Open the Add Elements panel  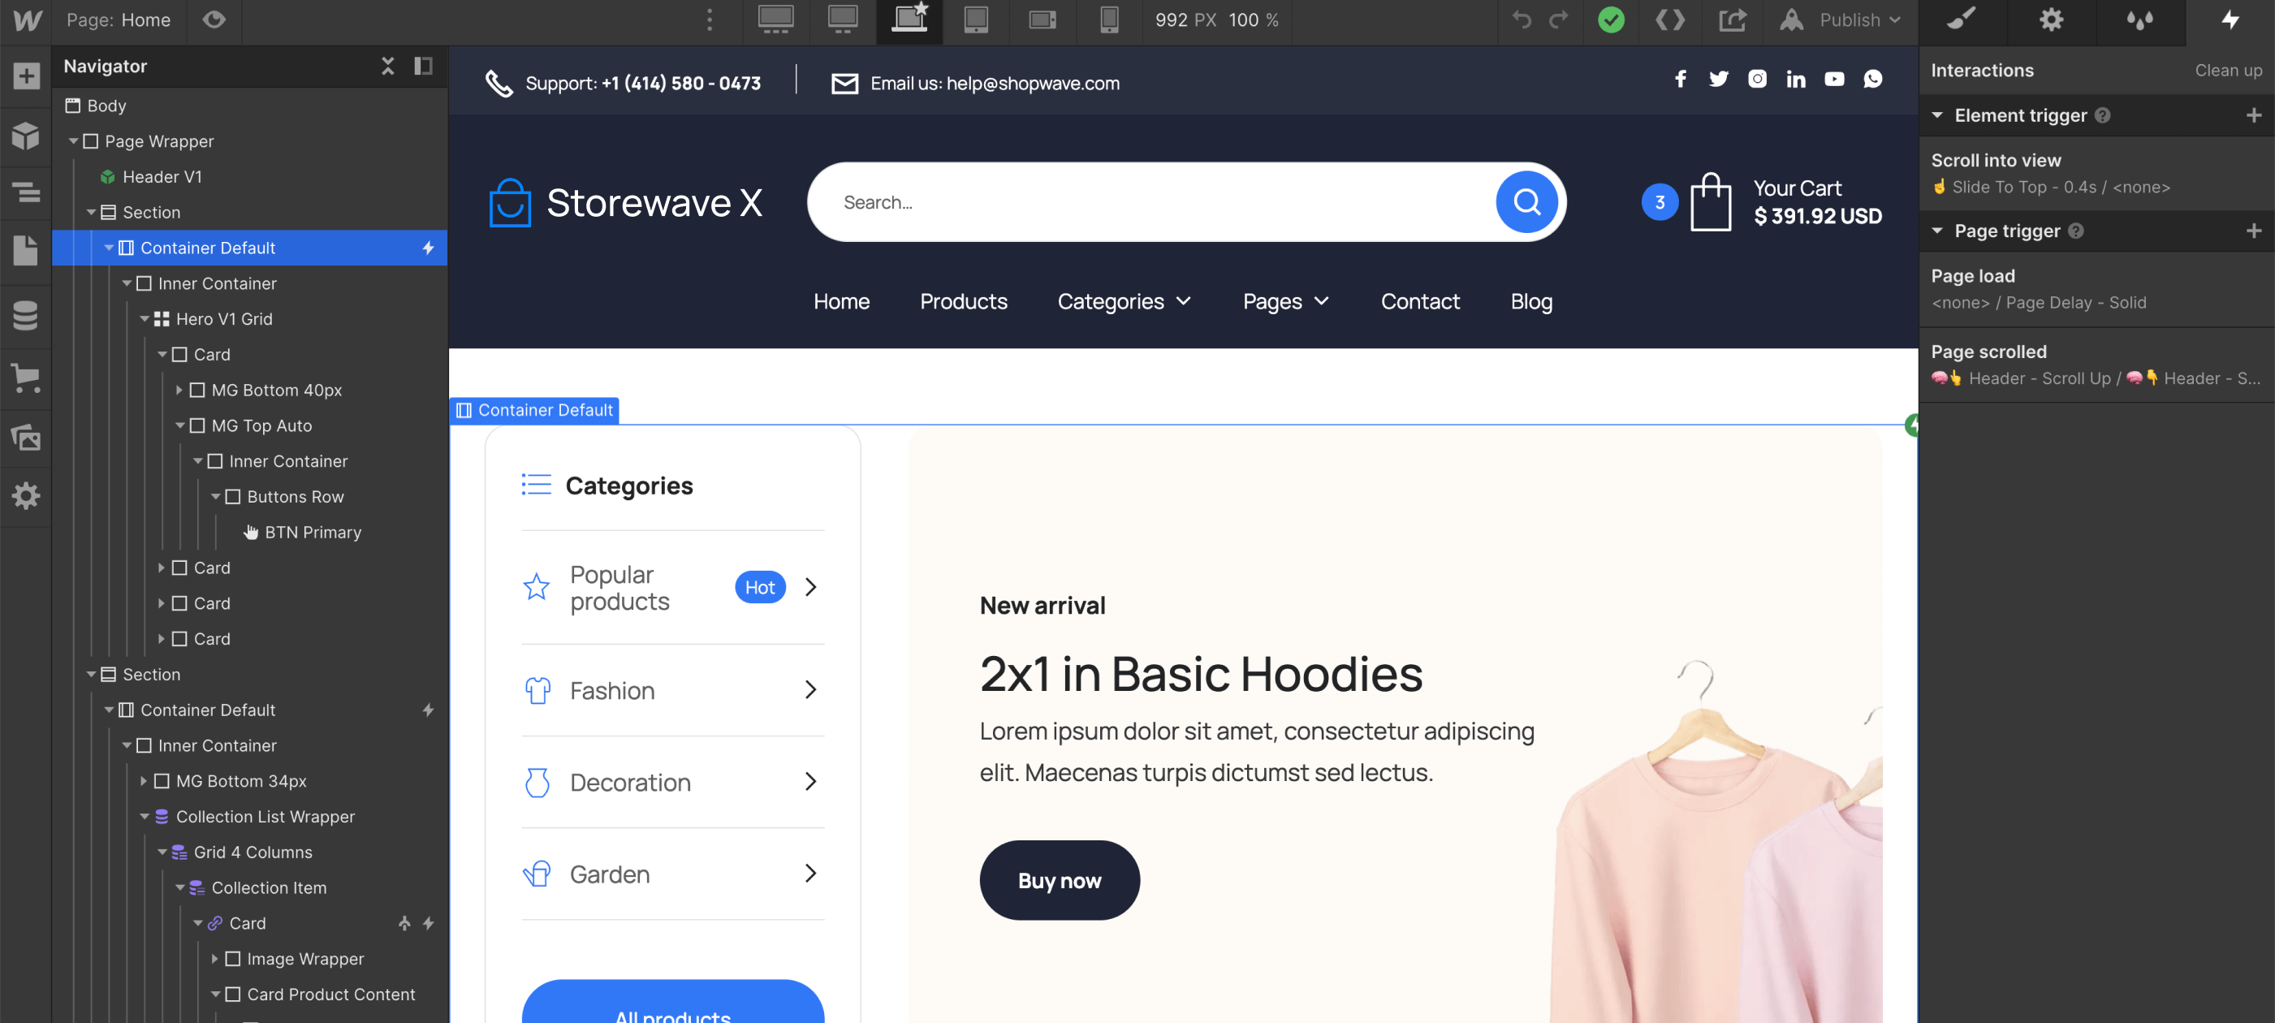pyautogui.click(x=26, y=76)
